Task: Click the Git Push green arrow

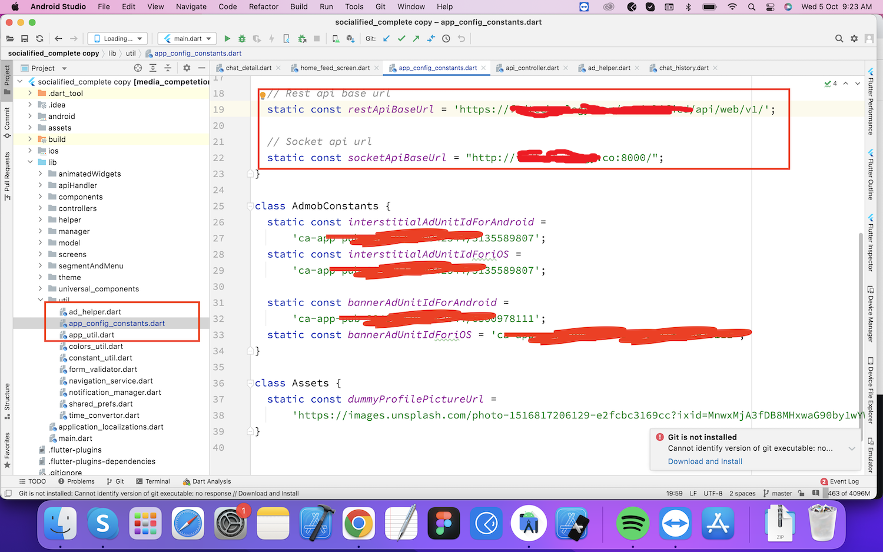Action: click(x=416, y=39)
